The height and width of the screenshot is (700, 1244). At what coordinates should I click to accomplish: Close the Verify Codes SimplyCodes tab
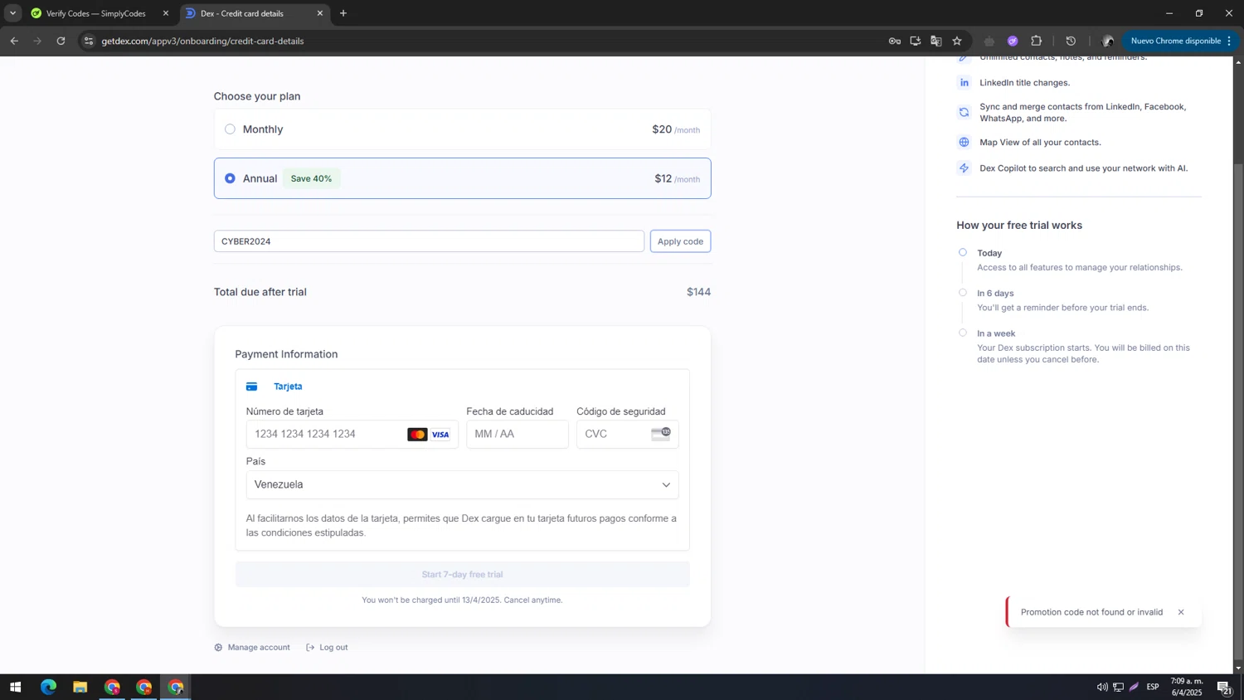(x=165, y=13)
